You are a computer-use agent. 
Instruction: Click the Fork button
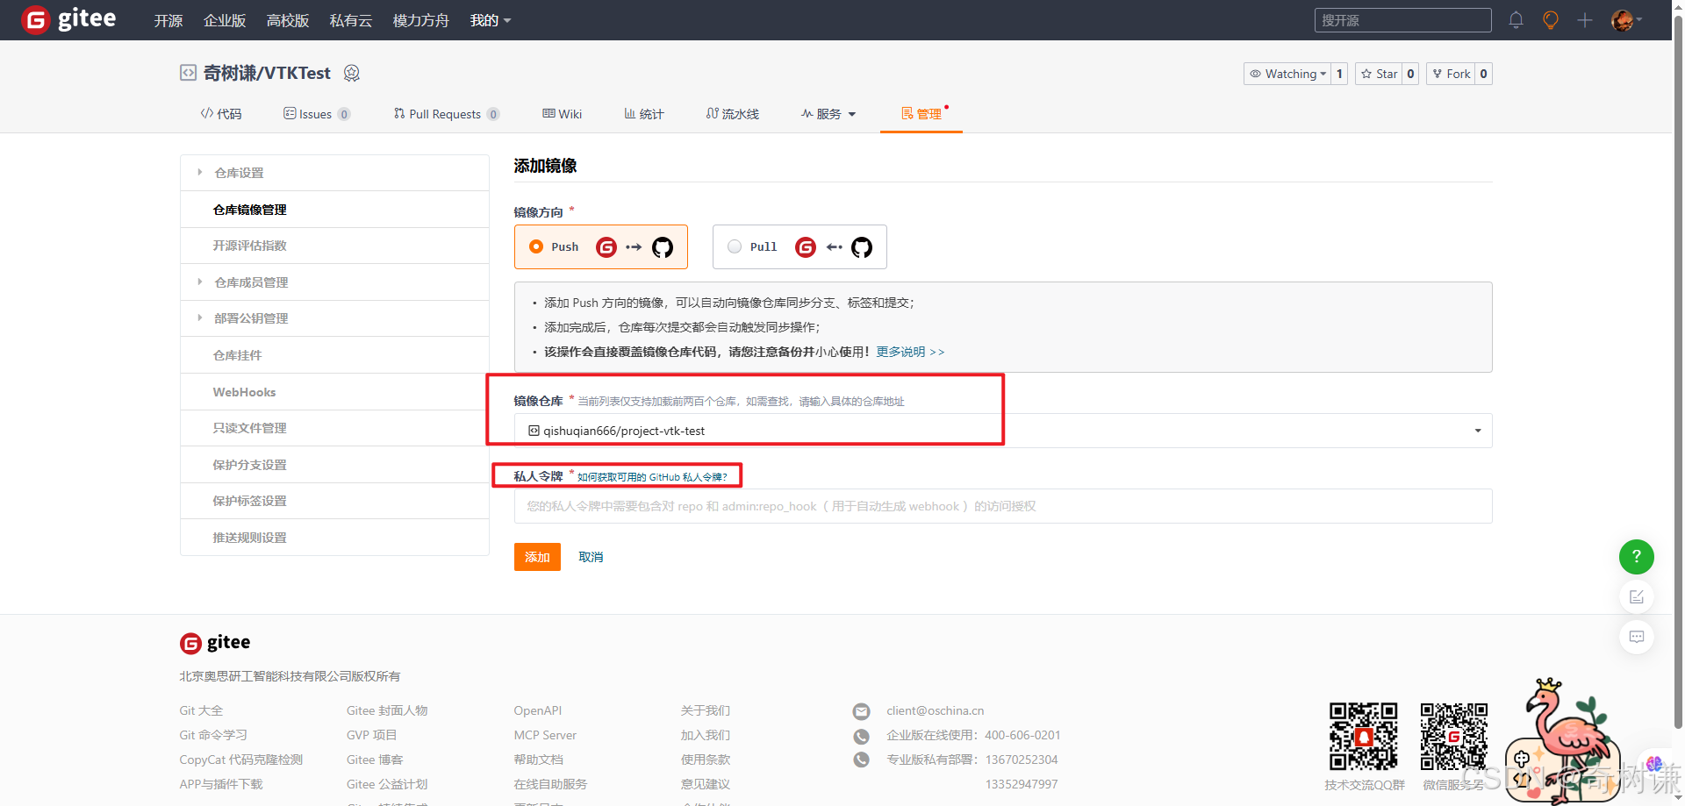[x=1451, y=74]
